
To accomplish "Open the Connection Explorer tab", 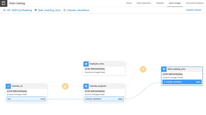I will pos(195,3).
